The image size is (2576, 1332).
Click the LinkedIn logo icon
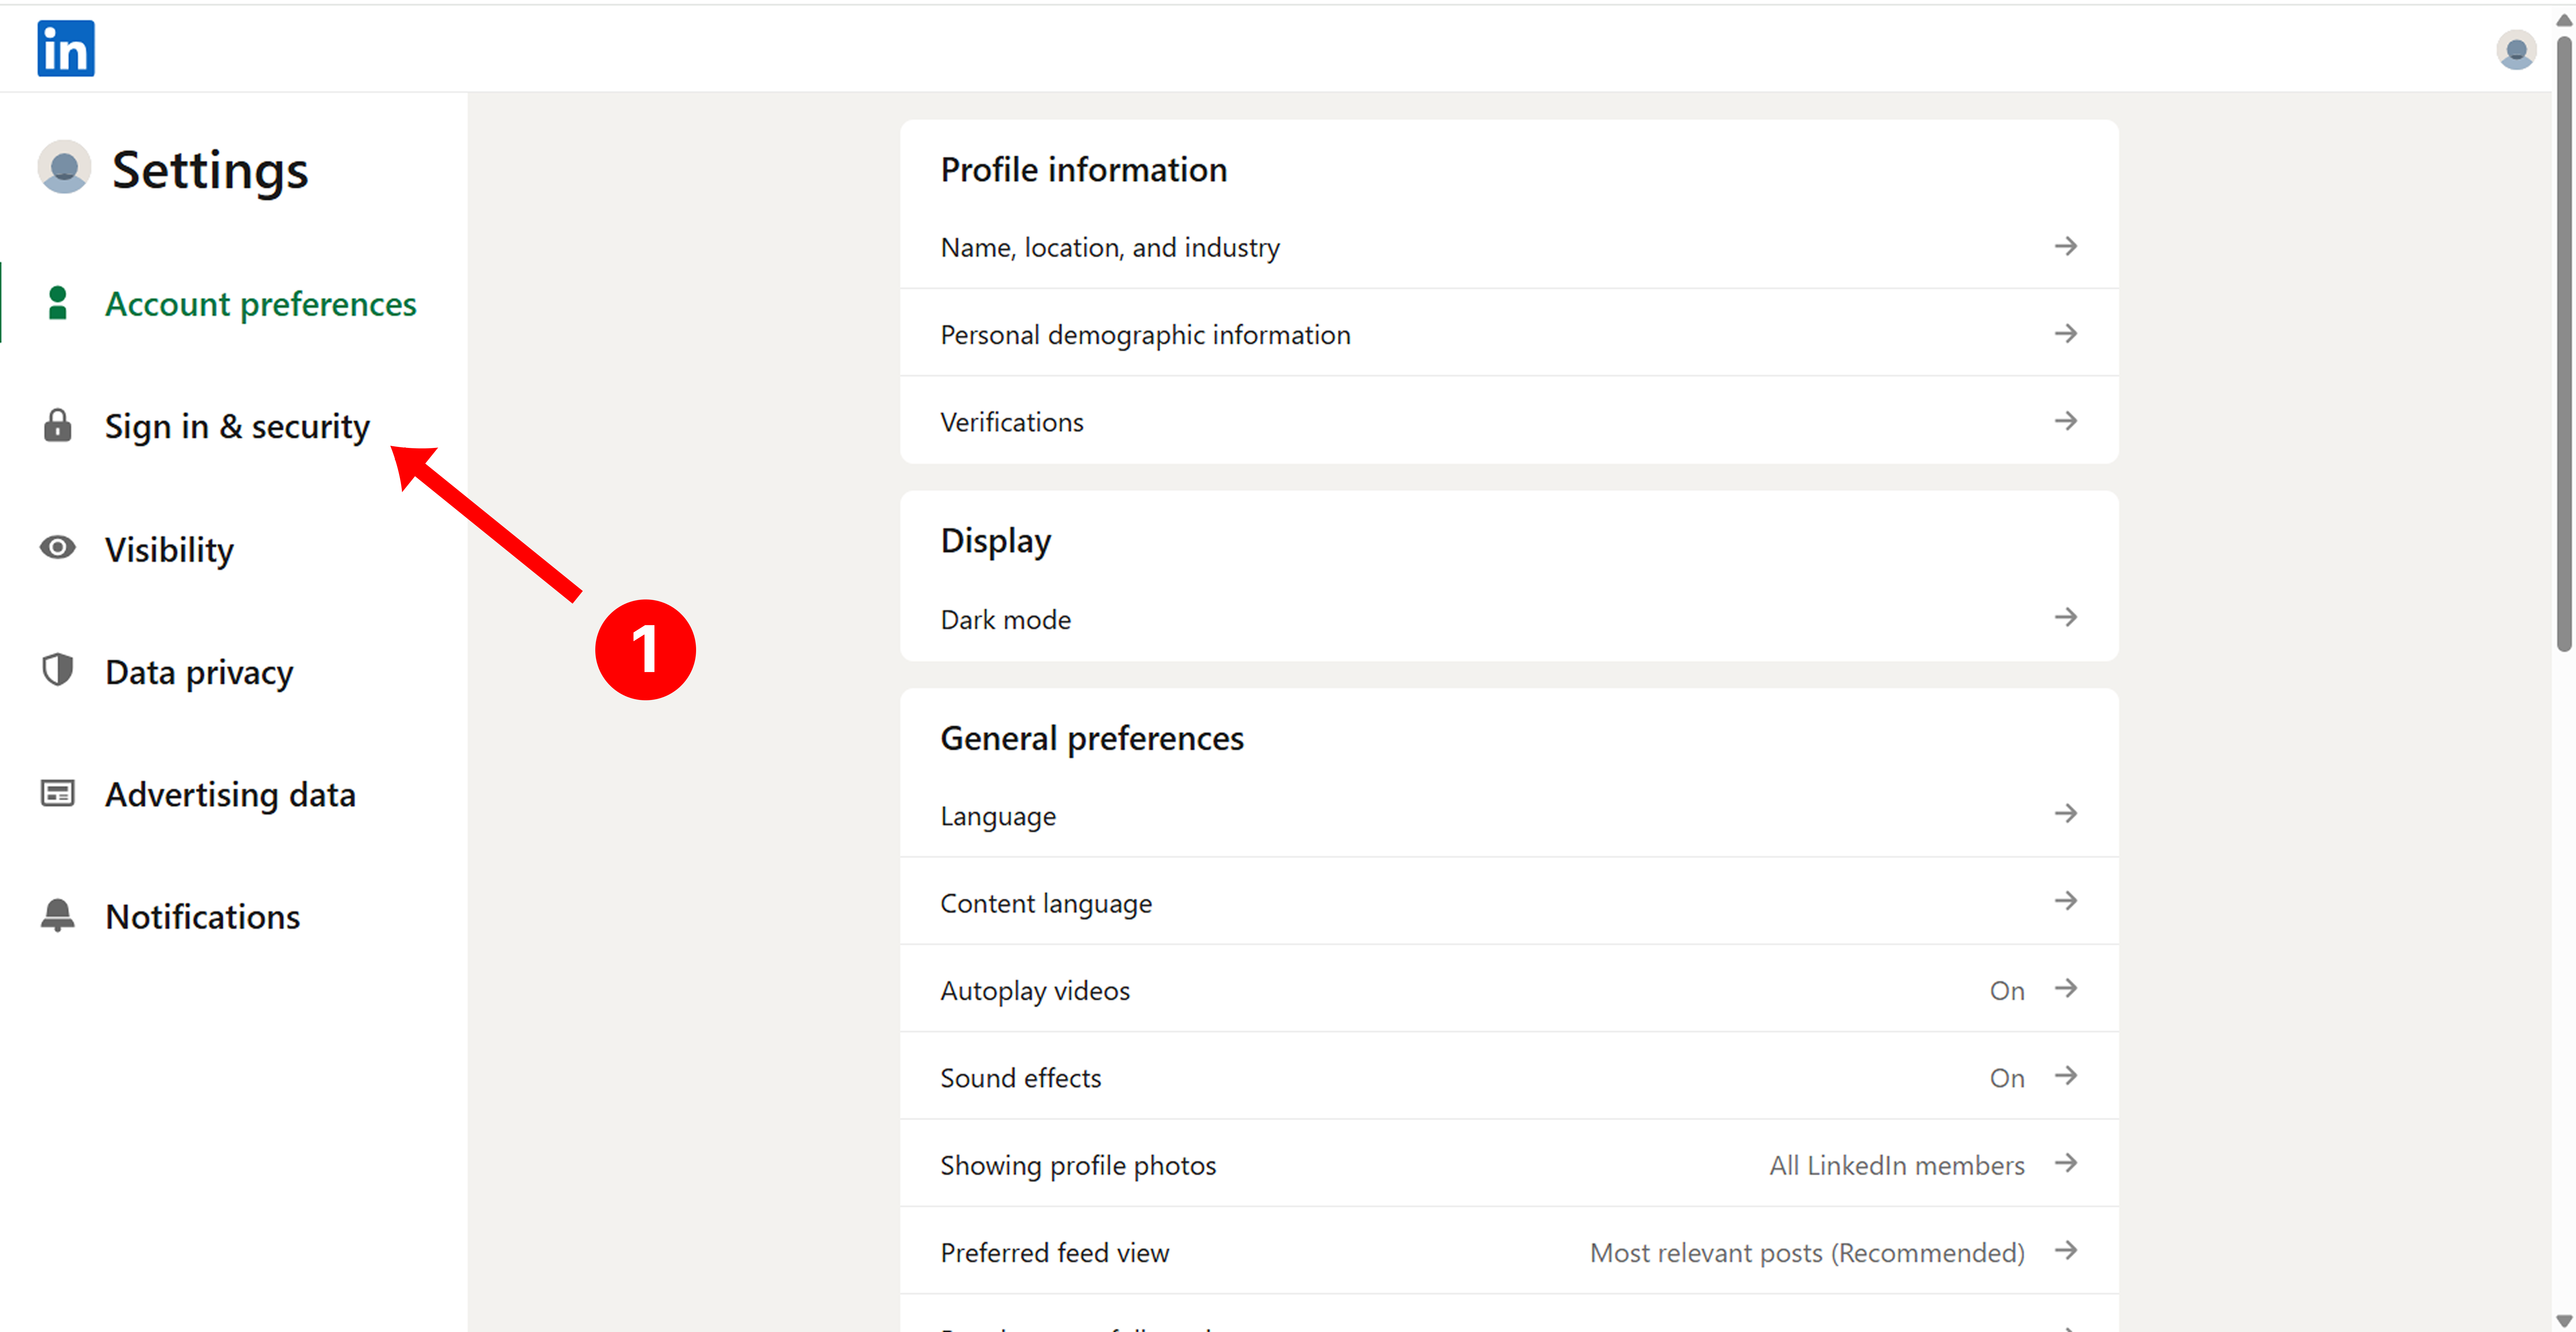66,48
